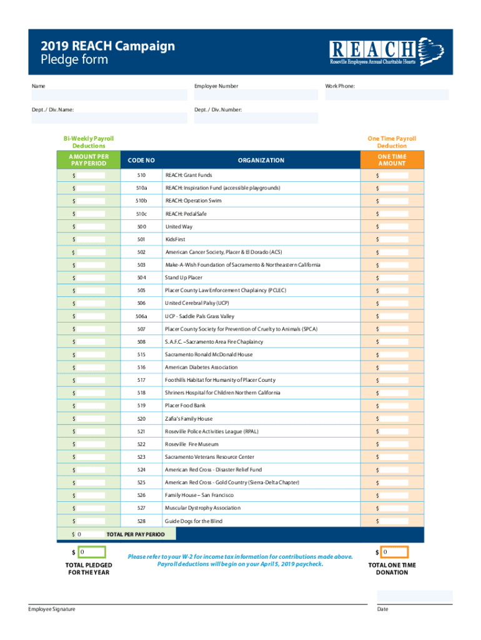Click the Date field near signature

click(415, 596)
